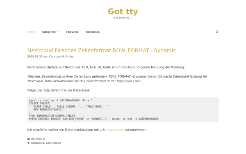Go to the Home menu item

(31, 32)
